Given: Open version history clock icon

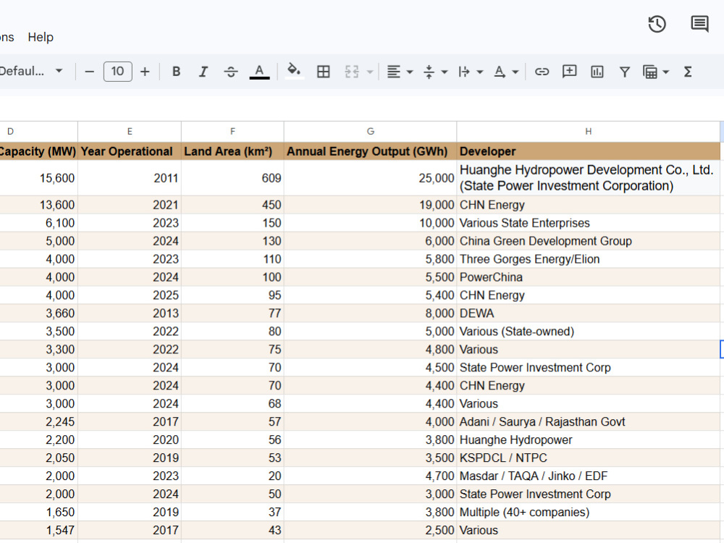Looking at the screenshot, I should pos(657,24).
